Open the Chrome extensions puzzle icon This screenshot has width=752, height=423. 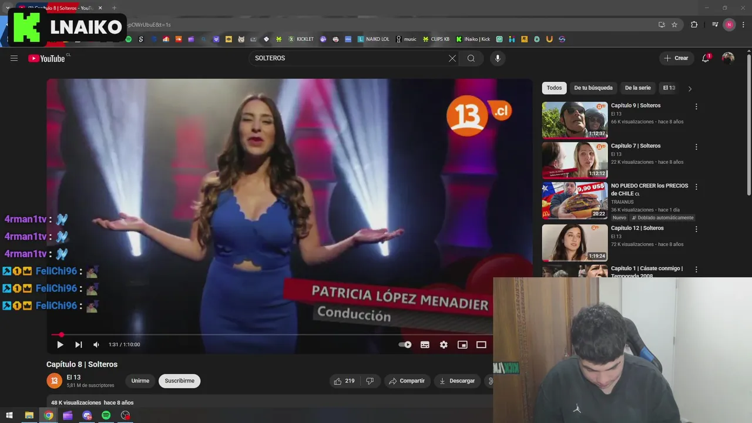point(694,25)
